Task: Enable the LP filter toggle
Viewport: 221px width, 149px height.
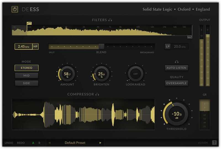Action: click(x=168, y=46)
